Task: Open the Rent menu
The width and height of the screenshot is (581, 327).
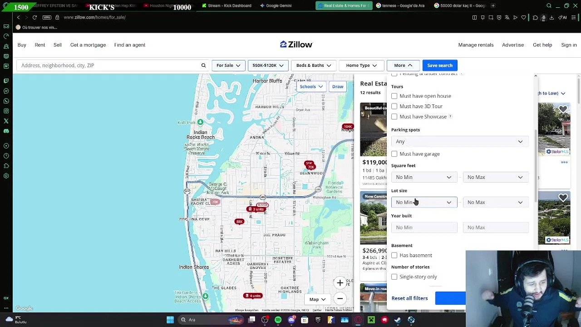Action: tap(40, 45)
